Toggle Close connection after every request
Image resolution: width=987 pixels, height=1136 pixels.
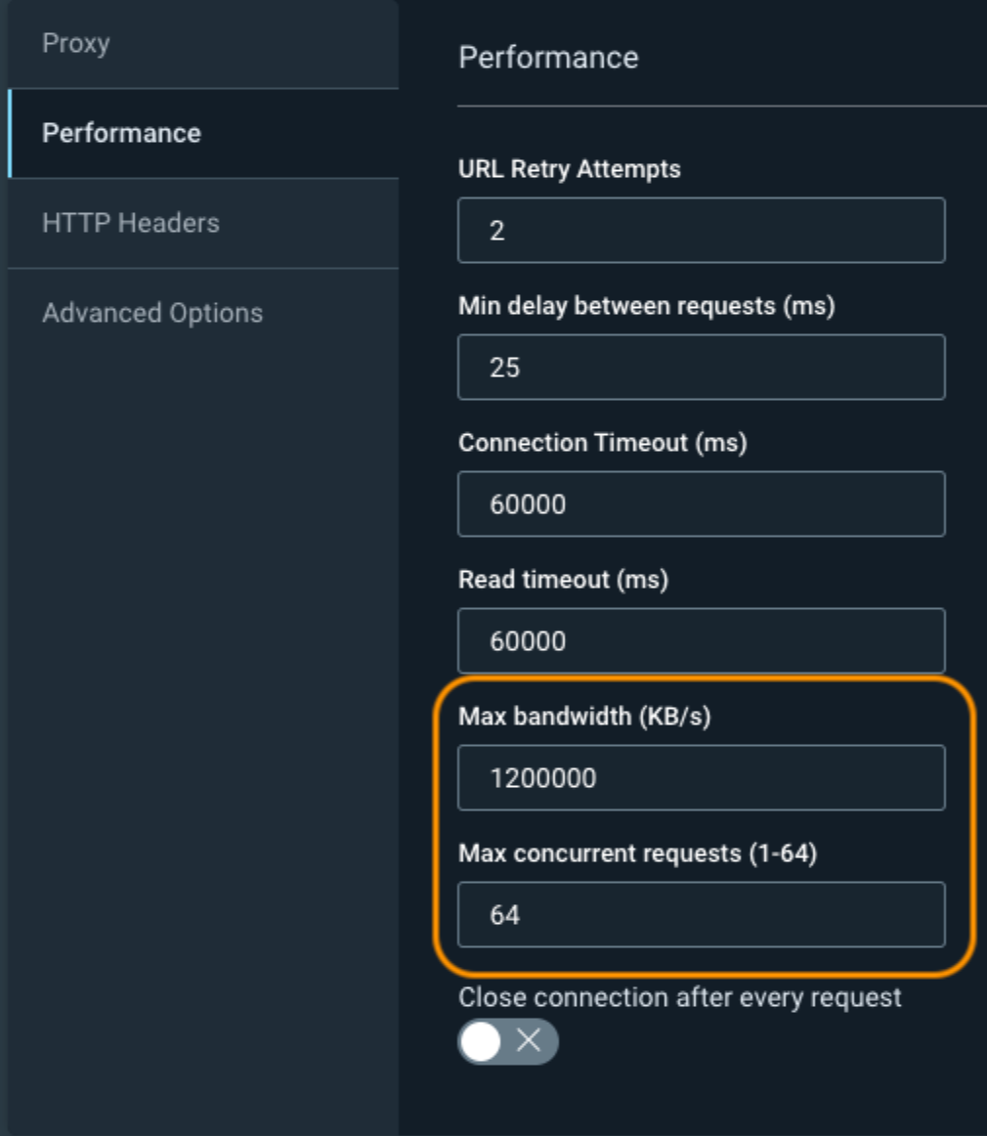(x=507, y=1041)
